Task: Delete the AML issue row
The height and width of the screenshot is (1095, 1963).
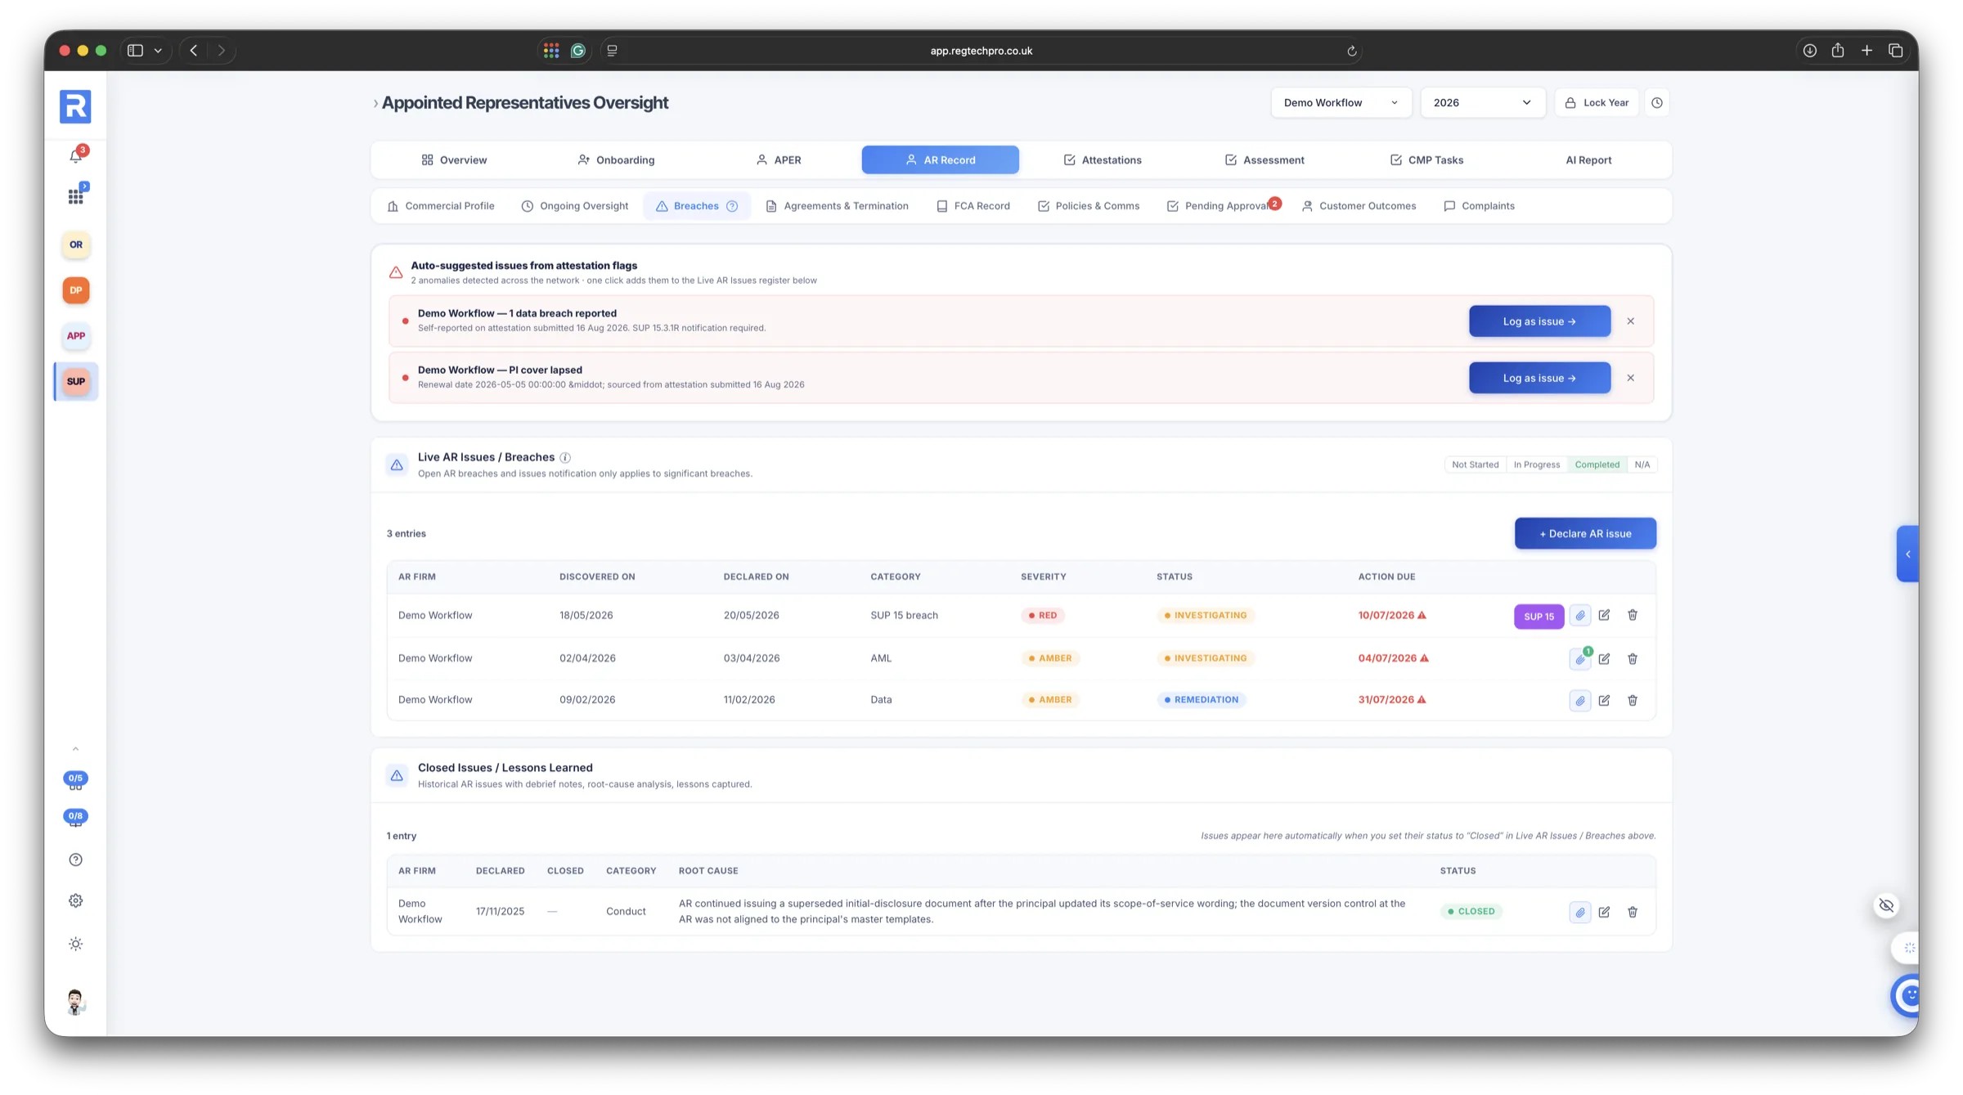Action: click(x=1633, y=658)
